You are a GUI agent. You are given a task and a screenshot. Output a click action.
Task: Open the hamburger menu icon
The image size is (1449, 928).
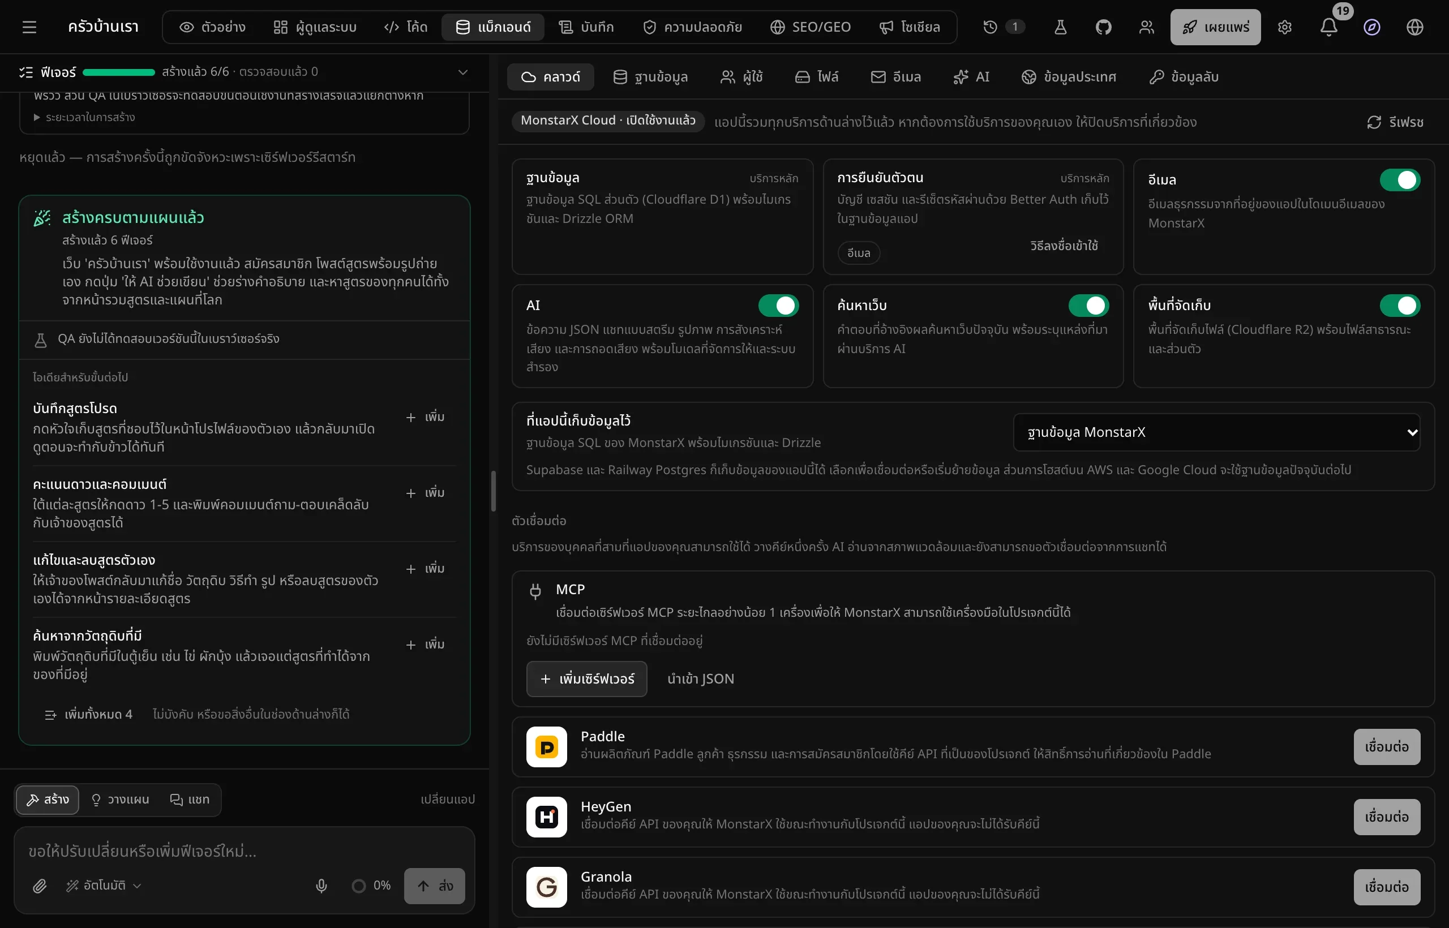point(29,27)
